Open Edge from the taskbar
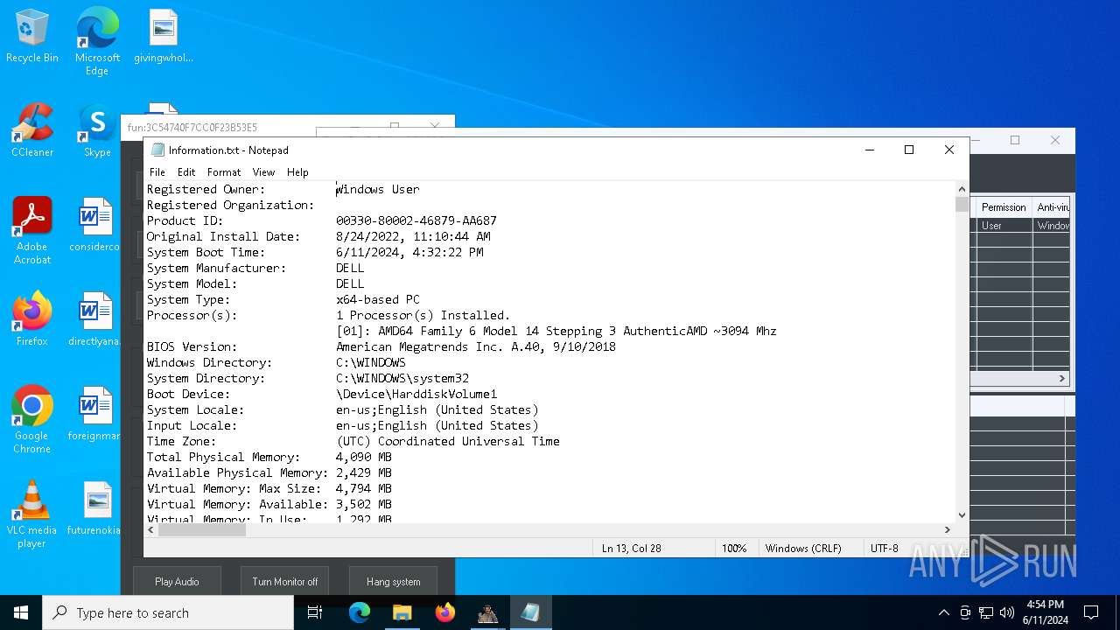 click(x=360, y=612)
